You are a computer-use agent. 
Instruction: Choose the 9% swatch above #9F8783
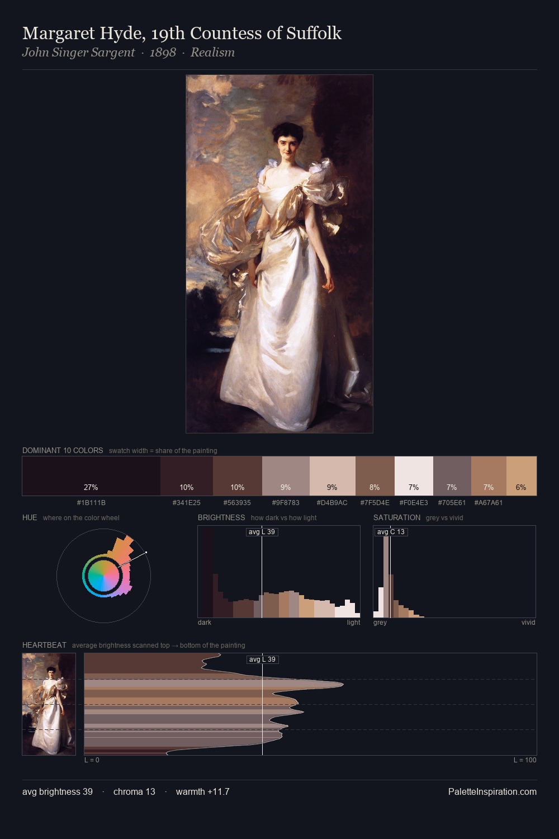[286, 476]
